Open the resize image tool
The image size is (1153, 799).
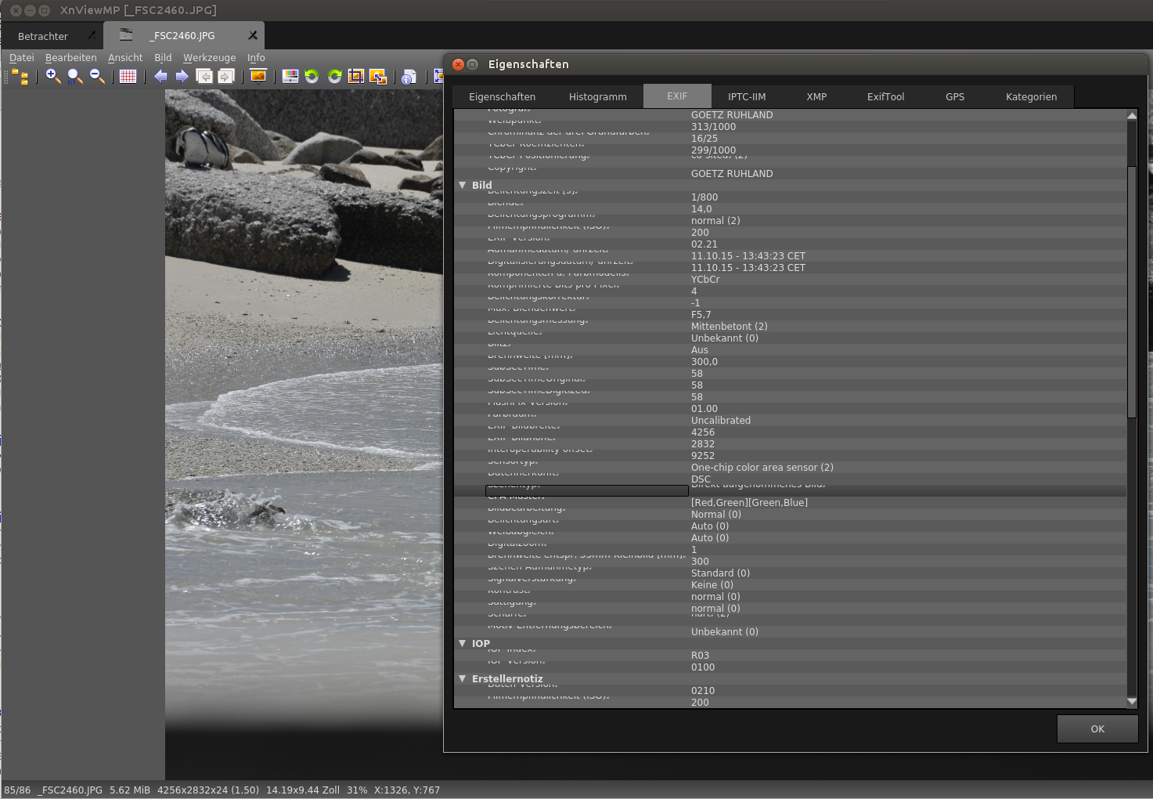pyautogui.click(x=378, y=76)
